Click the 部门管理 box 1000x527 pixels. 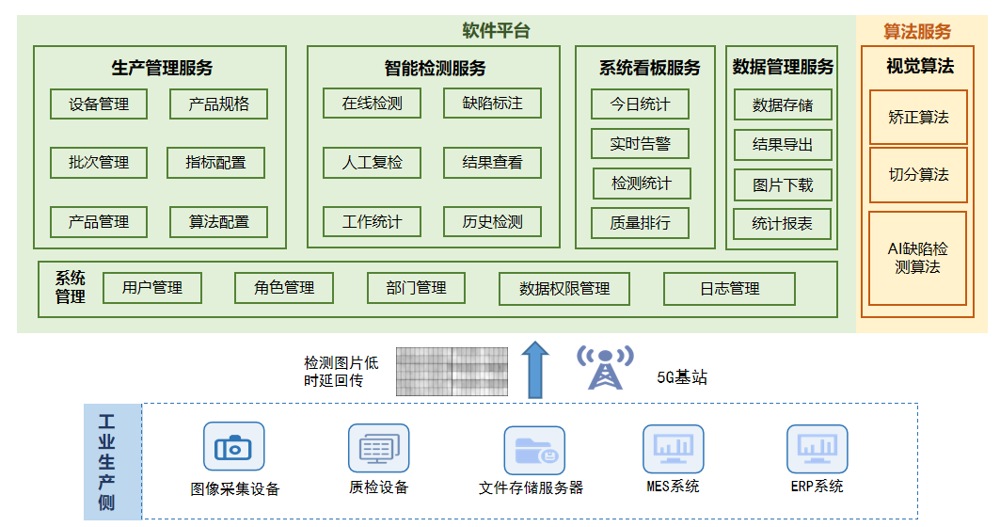click(417, 288)
